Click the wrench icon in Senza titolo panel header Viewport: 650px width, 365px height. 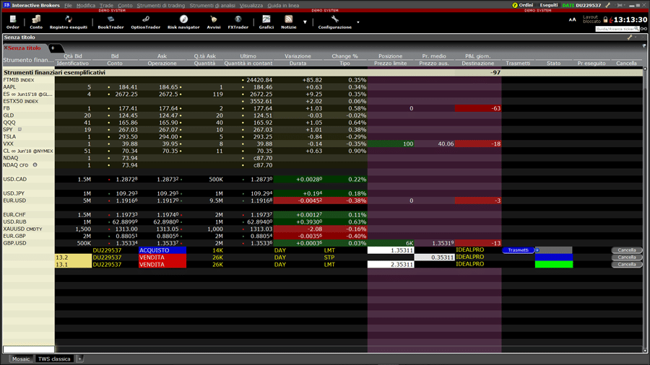630,38
